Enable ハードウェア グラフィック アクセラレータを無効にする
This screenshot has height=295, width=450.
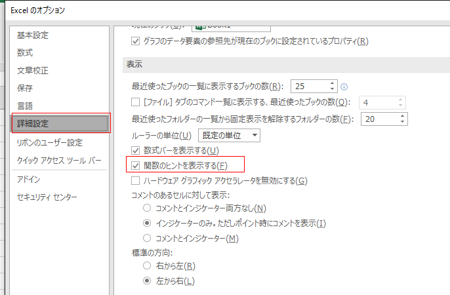135,181
